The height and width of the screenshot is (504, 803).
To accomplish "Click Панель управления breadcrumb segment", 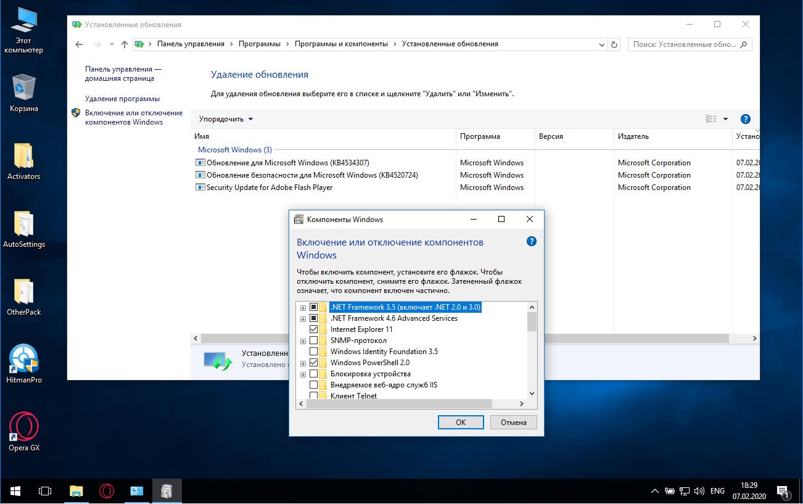I will [x=191, y=44].
